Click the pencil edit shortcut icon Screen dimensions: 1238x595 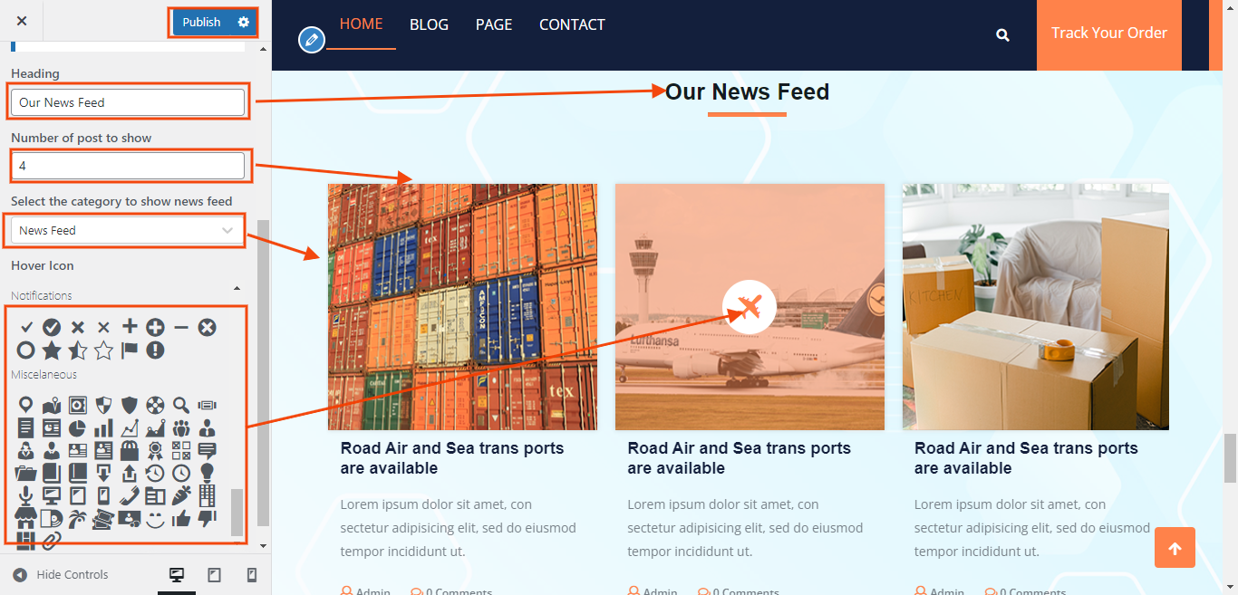(312, 40)
